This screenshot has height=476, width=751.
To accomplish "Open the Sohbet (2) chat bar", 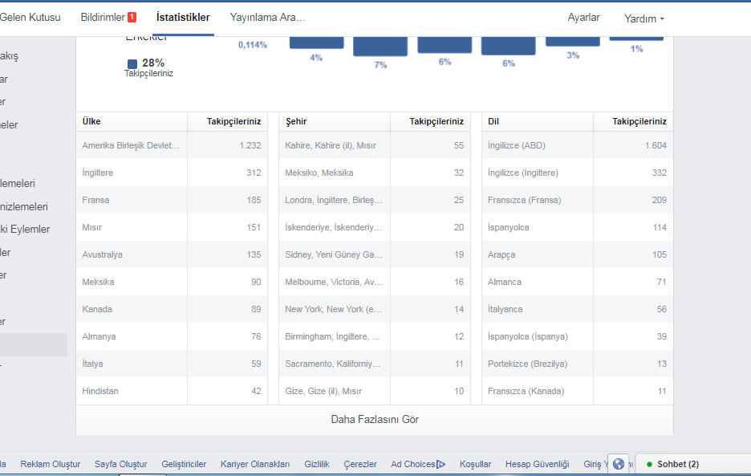I will coord(693,464).
